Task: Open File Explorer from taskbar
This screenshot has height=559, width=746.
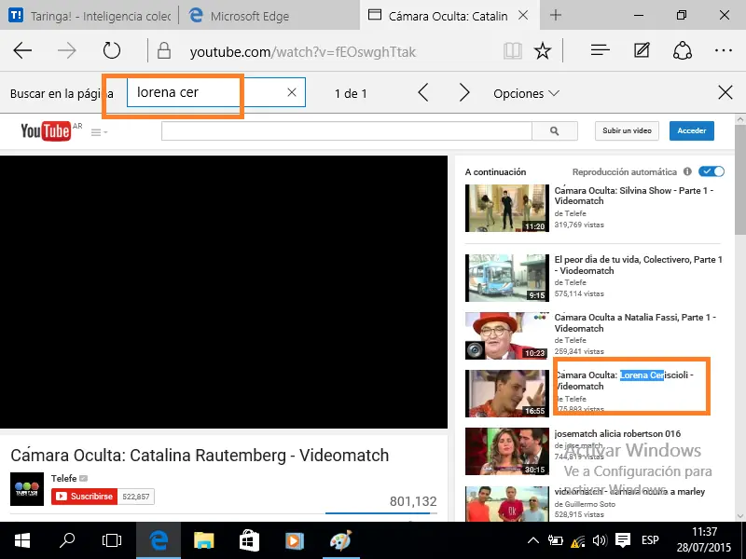Action: point(203,540)
